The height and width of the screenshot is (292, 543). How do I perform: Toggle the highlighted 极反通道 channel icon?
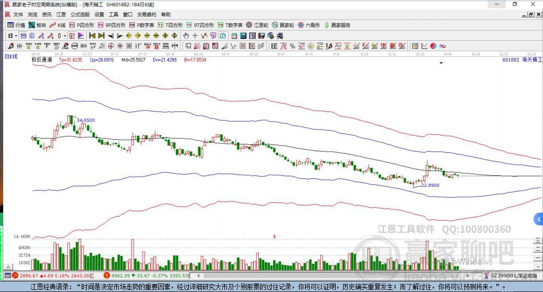(x=72, y=36)
